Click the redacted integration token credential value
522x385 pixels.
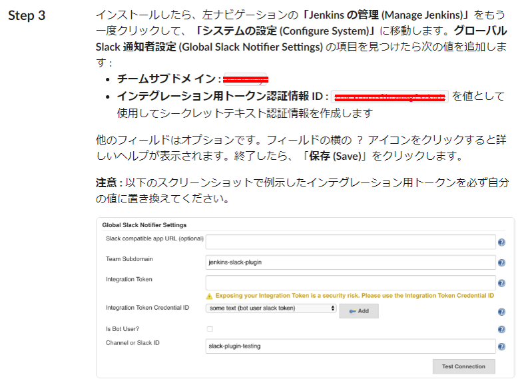coord(390,97)
